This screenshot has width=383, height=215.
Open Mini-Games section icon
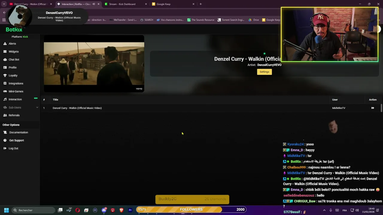coord(5,91)
